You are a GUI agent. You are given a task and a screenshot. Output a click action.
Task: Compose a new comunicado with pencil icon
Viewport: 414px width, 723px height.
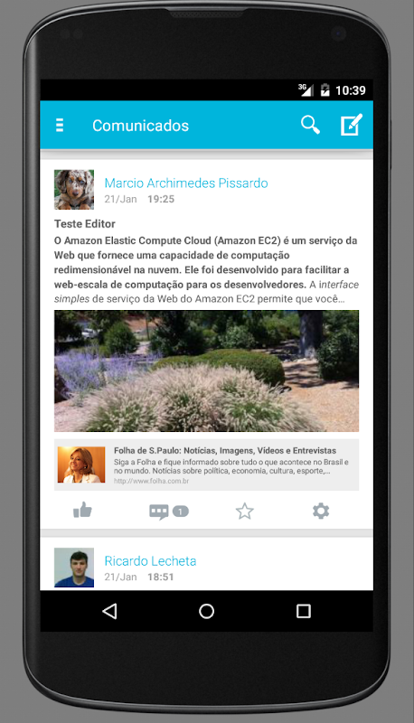[x=352, y=125]
